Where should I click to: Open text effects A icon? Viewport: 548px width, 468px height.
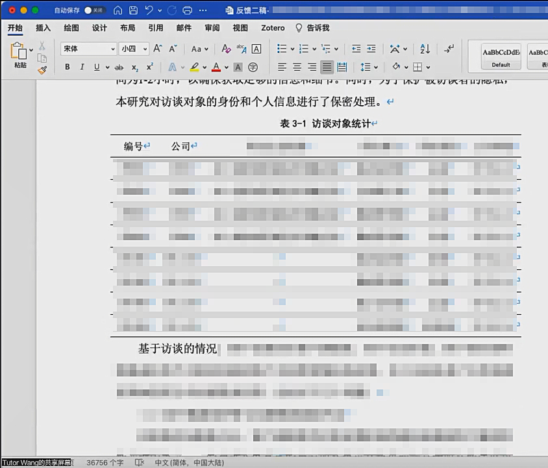[172, 67]
